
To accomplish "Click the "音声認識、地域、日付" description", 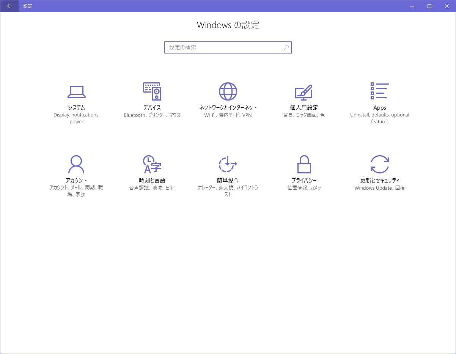I will click(x=152, y=188).
